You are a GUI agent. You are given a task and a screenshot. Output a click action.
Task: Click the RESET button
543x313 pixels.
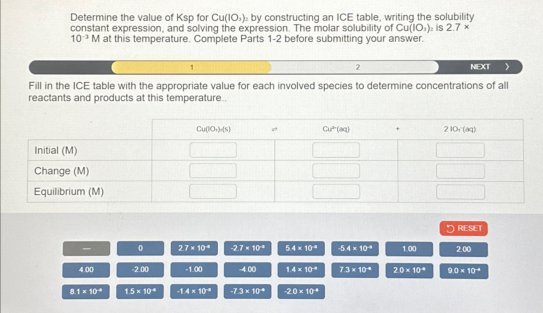(463, 229)
